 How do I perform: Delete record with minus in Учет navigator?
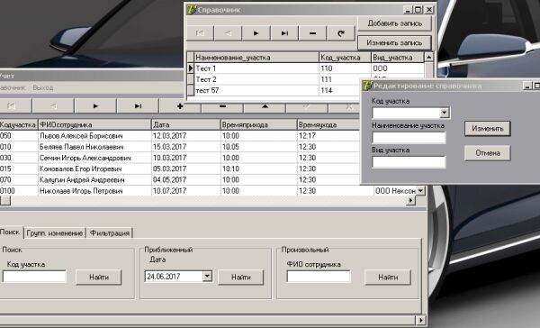[x=222, y=106]
